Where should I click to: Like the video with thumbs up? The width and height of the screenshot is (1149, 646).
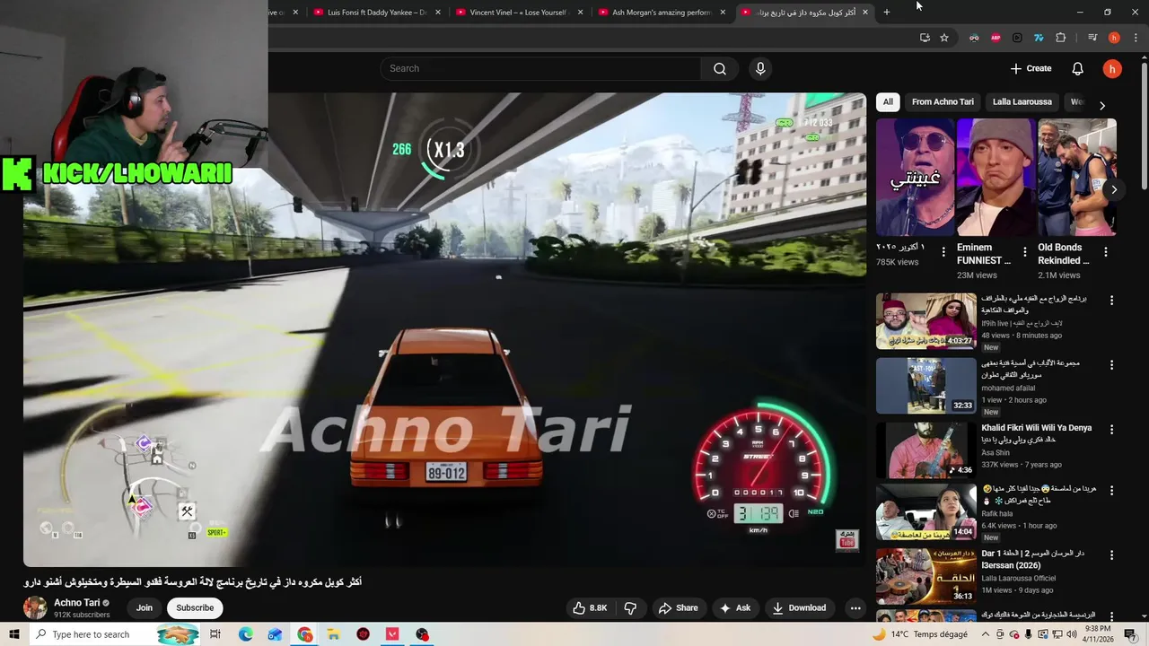pos(590,608)
